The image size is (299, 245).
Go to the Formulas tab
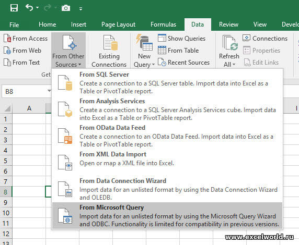point(163,24)
